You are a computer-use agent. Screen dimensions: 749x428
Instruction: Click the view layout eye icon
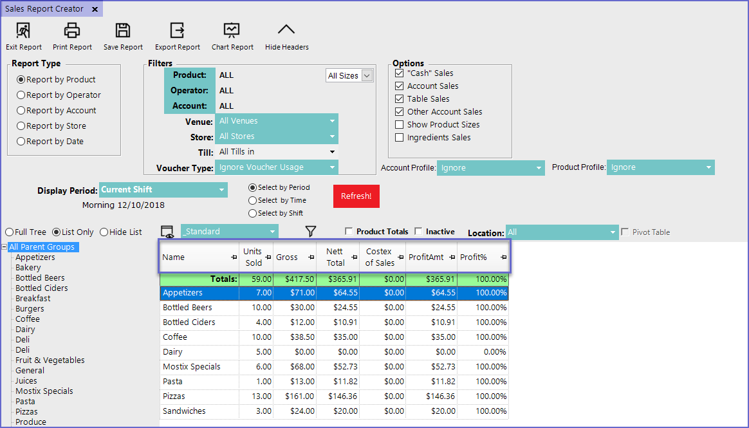[167, 232]
